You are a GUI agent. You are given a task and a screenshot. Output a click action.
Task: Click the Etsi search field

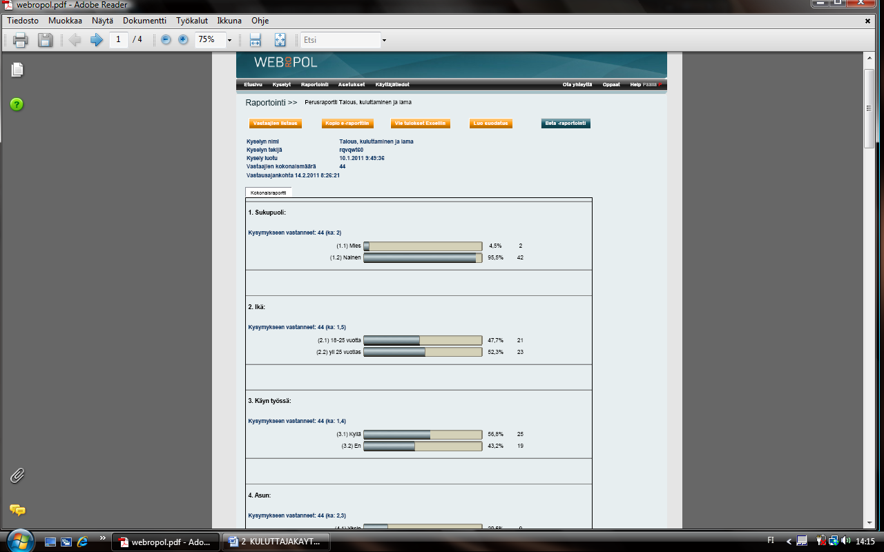340,40
